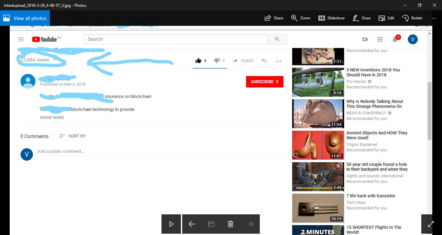This screenshot has height=235, width=442.
Task: Click the Photos app logo icon
Action: click(x=6, y=18)
